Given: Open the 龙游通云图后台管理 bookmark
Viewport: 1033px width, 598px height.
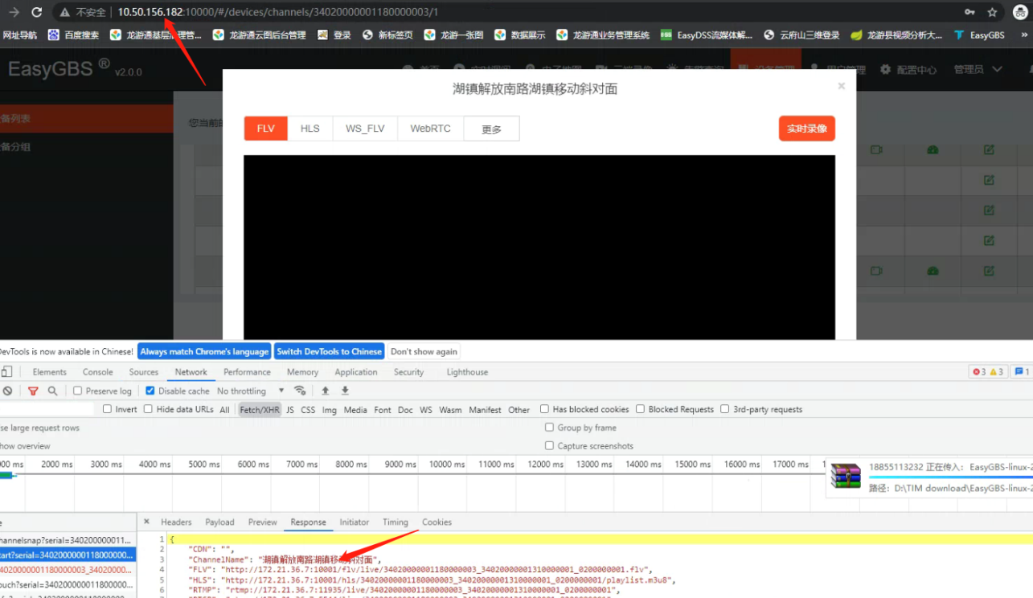Looking at the screenshot, I should [x=260, y=35].
